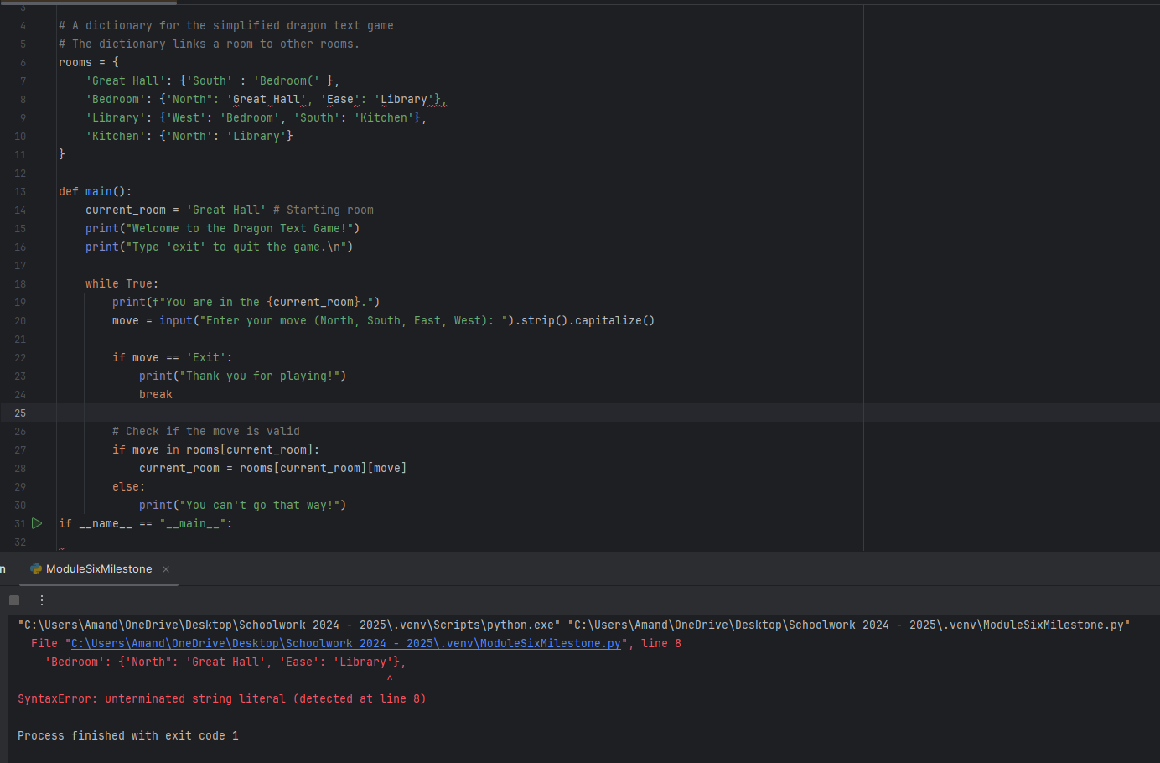Click the "if move == 'Exit':" line
This screenshot has width=1160, height=763.
(173, 358)
